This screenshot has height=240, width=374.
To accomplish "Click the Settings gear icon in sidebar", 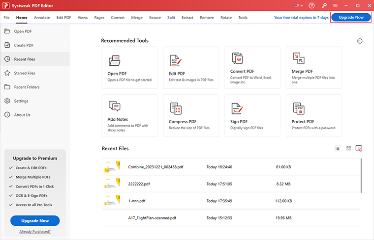I will tap(7, 101).
